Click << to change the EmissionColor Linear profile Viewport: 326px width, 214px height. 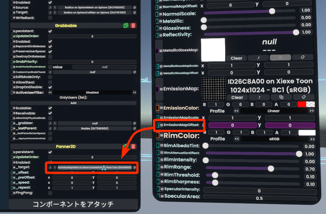coord(236,111)
